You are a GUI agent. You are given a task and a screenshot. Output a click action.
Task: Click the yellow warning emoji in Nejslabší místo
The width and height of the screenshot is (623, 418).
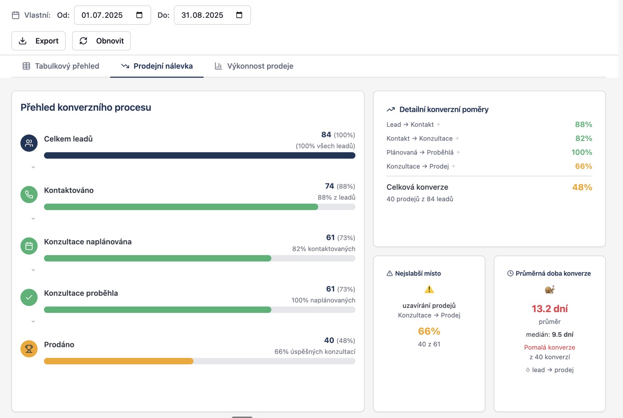click(x=429, y=289)
